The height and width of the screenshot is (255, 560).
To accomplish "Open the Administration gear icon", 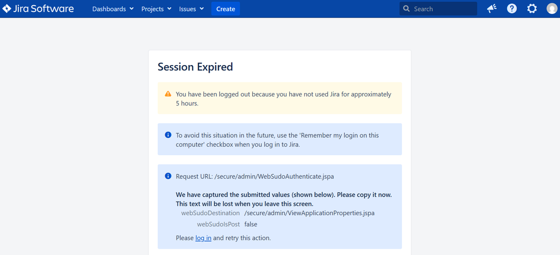I will point(532,9).
